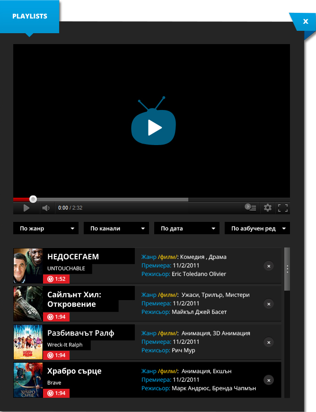Click the Ужаси, Трилър, Мистери genre text
This screenshot has width=316, height=412.
click(216, 295)
